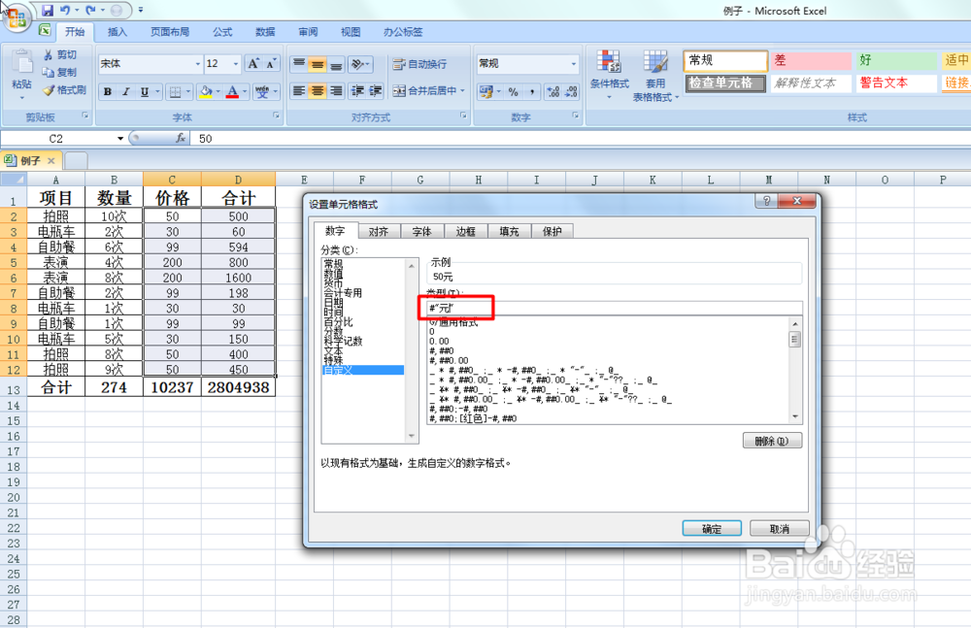Viewport: 971px width, 628px height.
Task: Apply percent style
Action: point(513,91)
